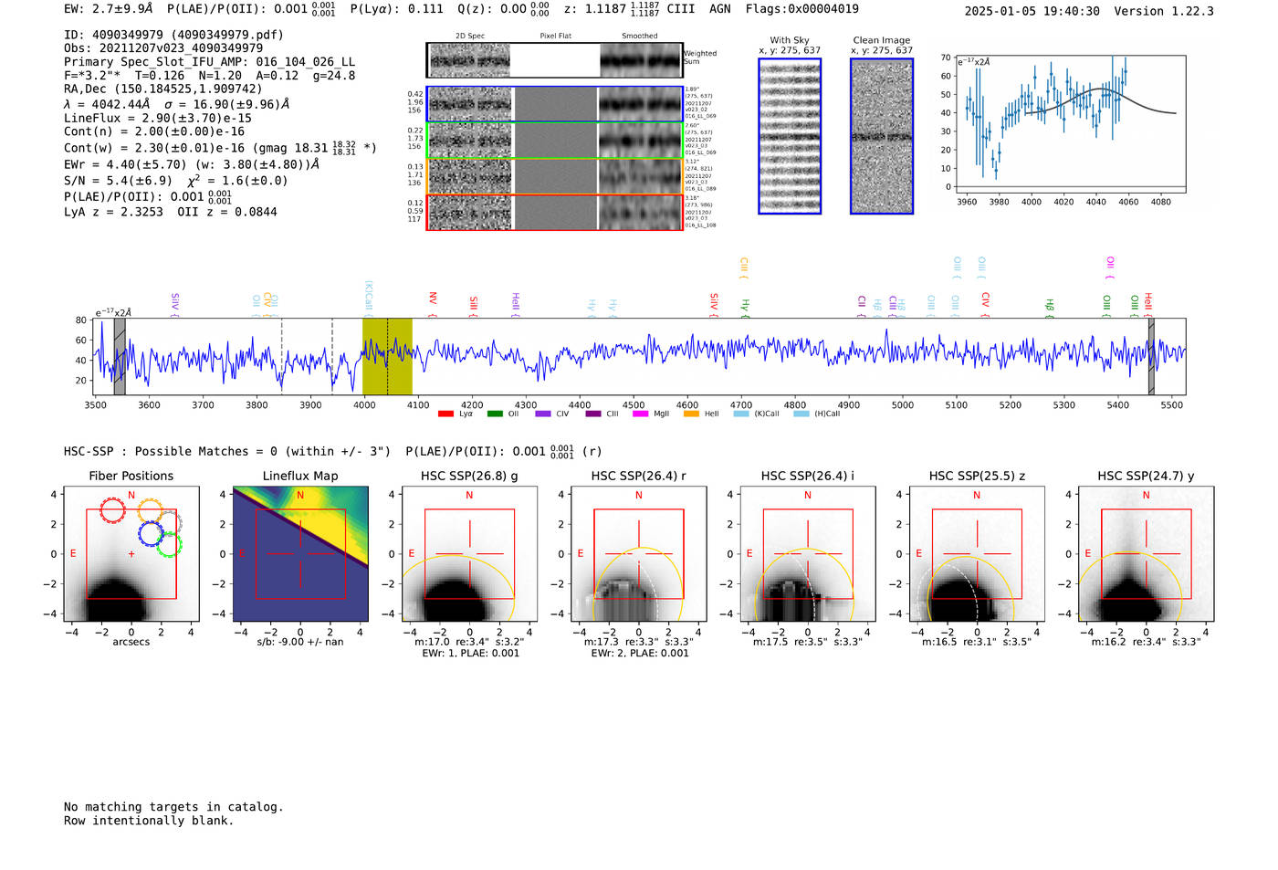Open the HSC SSP(26.4) i cutout
The width and height of the screenshot is (1278, 870).
(808, 553)
